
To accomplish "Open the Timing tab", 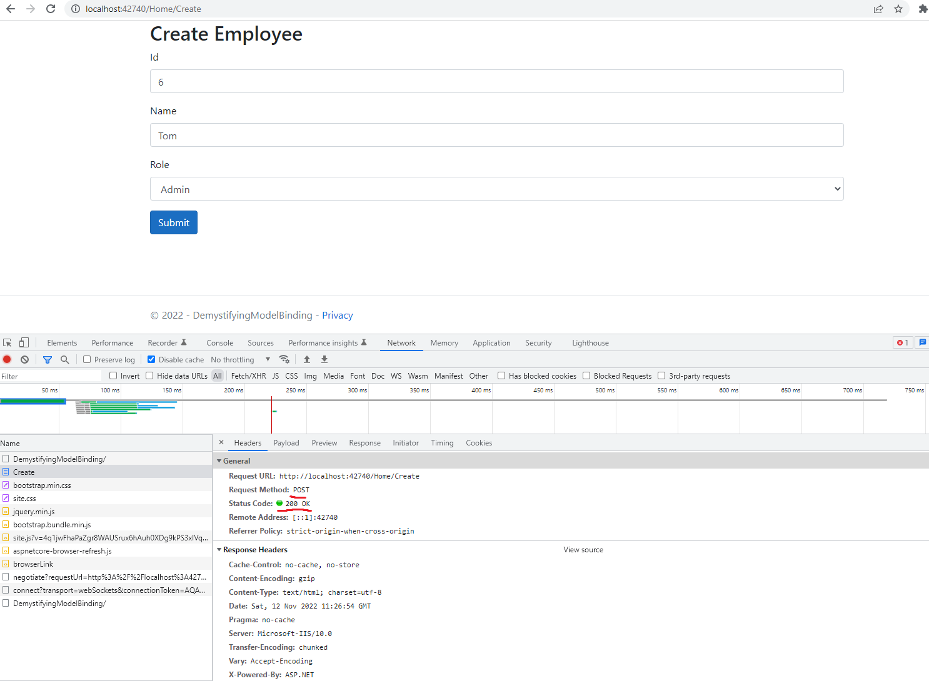I will [x=442, y=442].
